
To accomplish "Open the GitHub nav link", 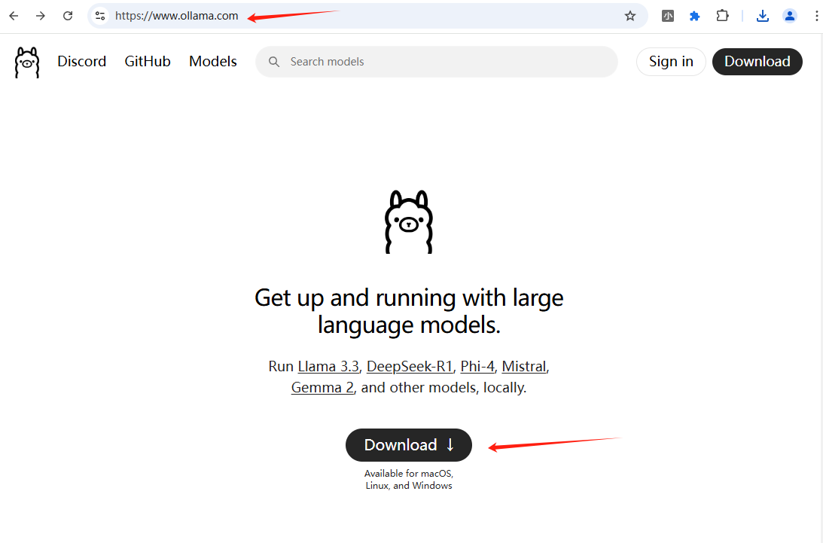I will coord(148,62).
